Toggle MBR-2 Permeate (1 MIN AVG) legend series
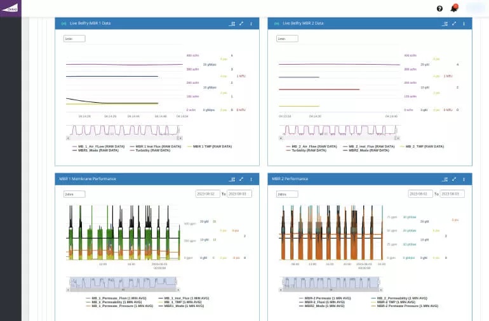Viewport: 489px width, 321px height. click(325, 298)
